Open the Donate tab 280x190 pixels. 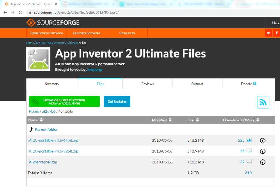tap(249, 84)
